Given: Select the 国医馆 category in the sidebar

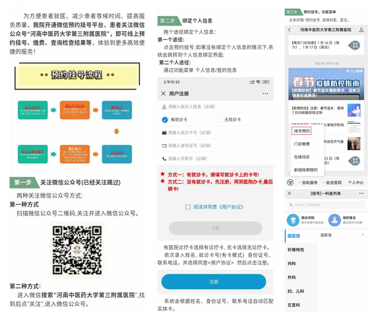Looking at the screenshot, I should pos(301,236).
